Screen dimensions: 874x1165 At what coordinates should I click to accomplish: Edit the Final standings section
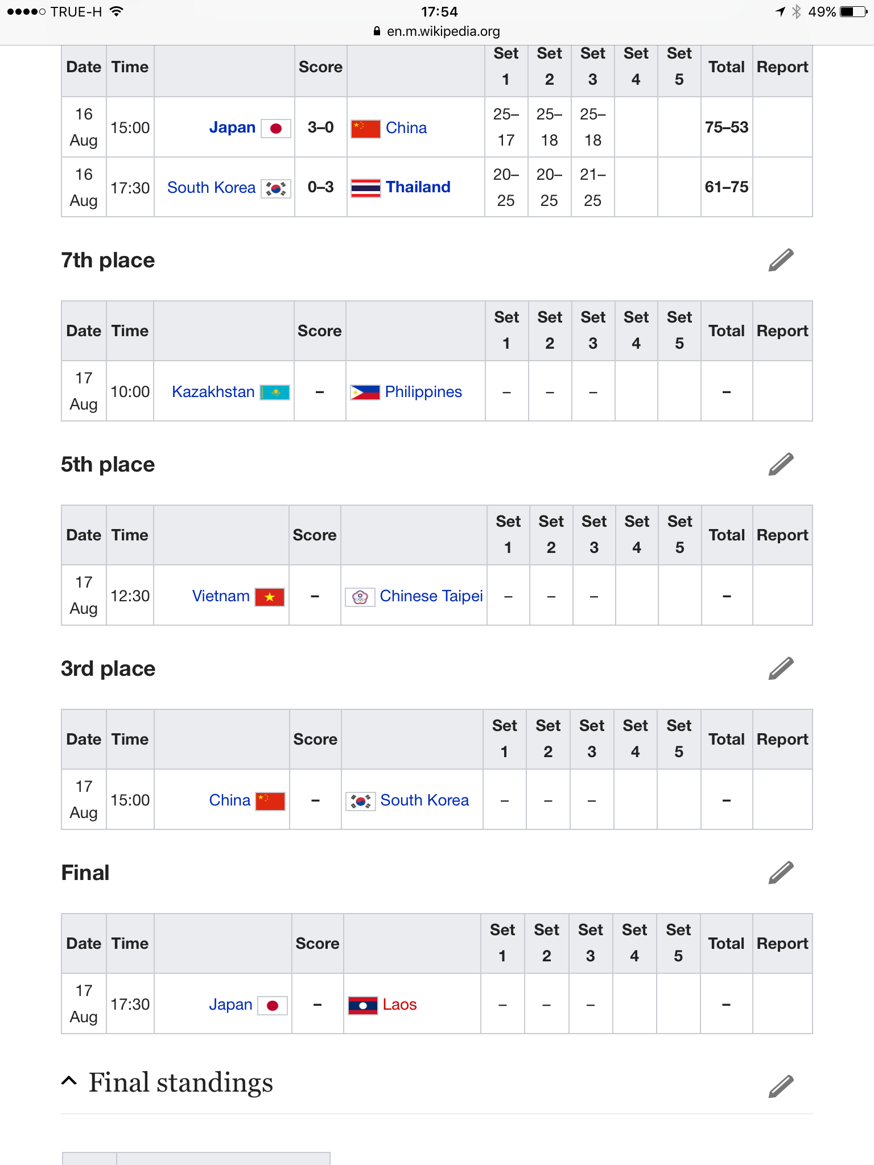(x=781, y=1086)
